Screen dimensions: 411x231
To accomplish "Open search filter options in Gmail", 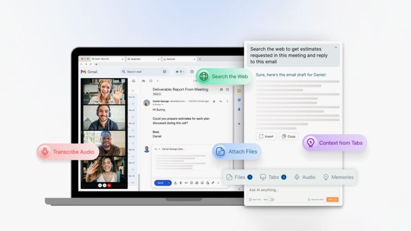I will pyautogui.click(x=164, y=71).
